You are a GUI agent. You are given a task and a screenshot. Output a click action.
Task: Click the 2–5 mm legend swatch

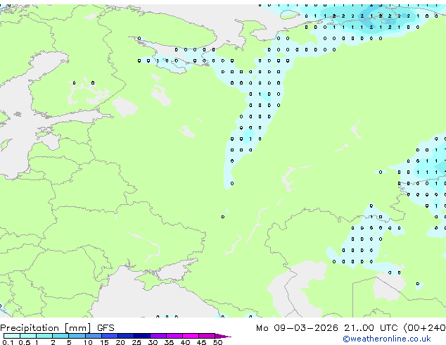(60, 336)
